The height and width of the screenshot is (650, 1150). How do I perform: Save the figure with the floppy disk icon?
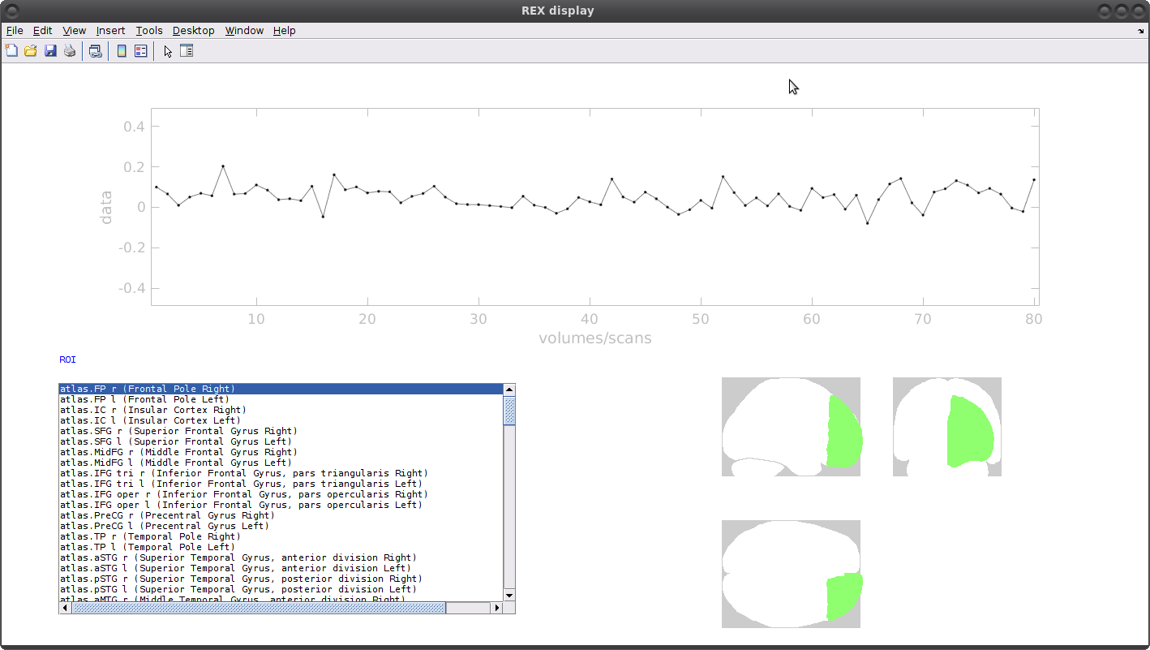(50, 51)
